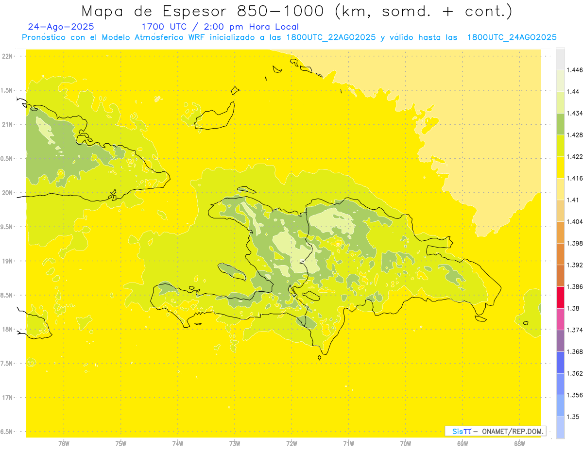Image resolution: width=583 pixels, height=450 pixels.
Task: Click the 76W longitude label
Action: coord(64,444)
